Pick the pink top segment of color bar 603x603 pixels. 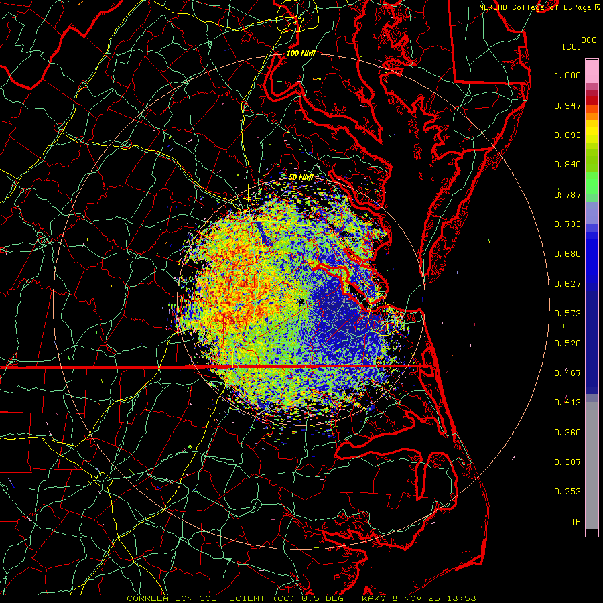[x=592, y=71]
